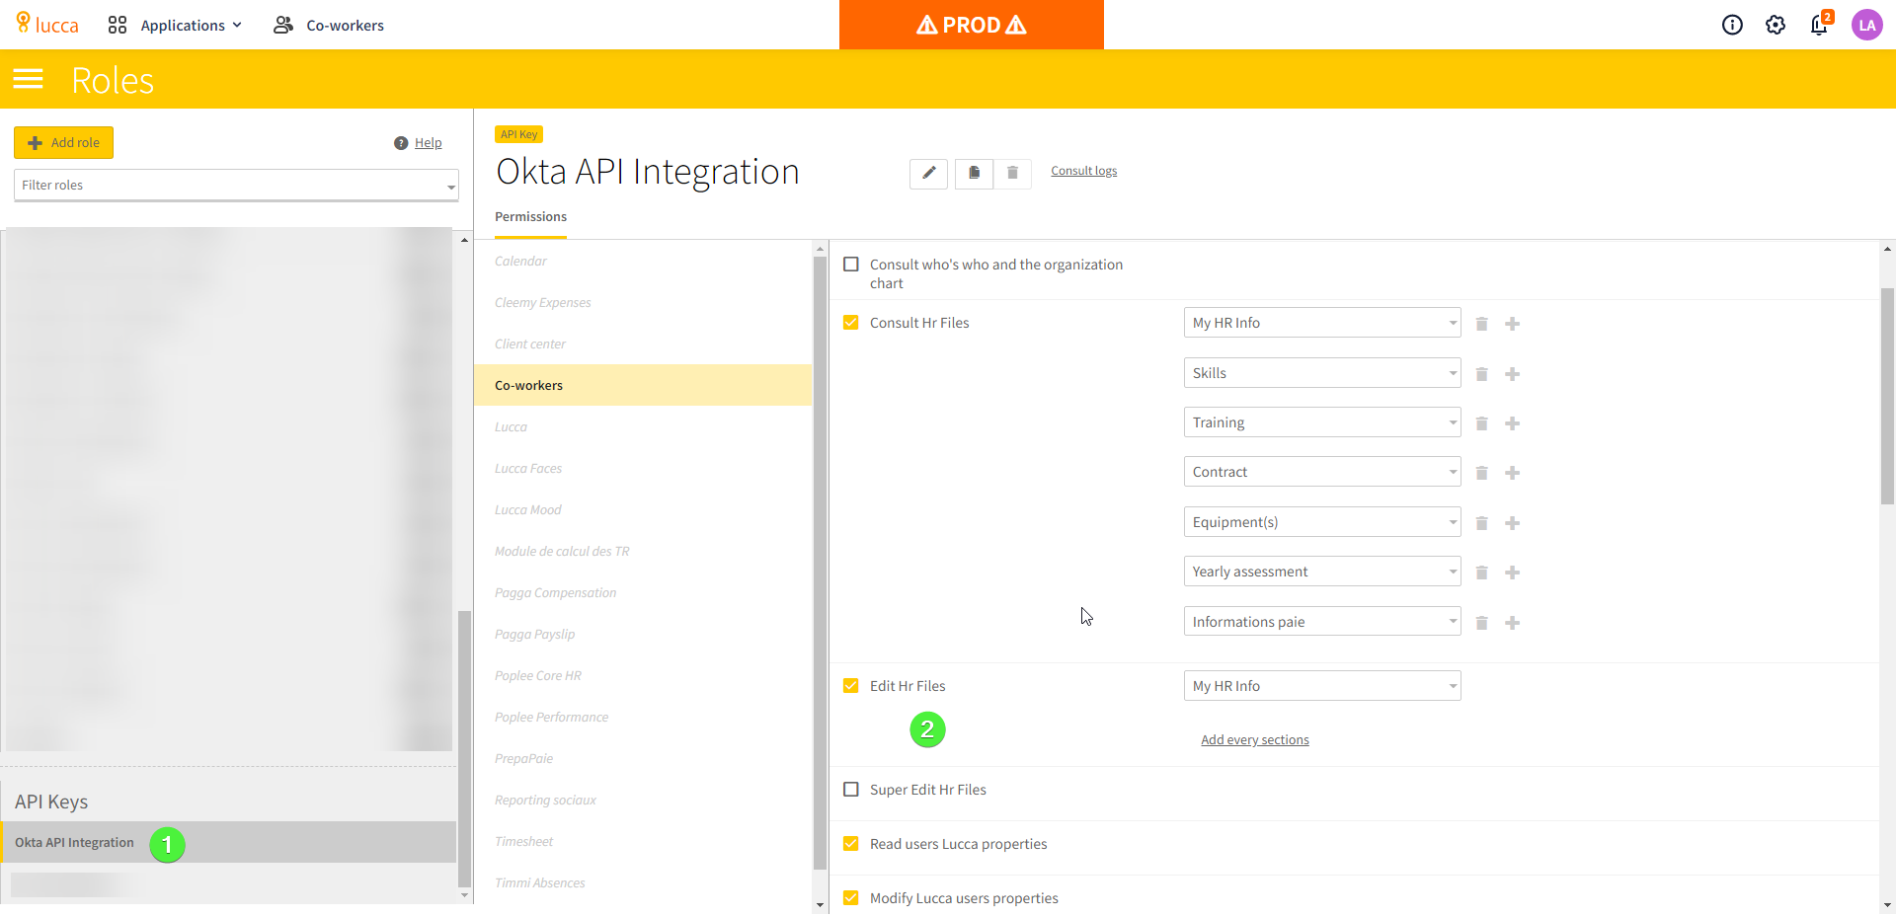Click the pencil edit icon for Okta API Integration
Viewport: 1896px width, 917px height.
coord(928,173)
